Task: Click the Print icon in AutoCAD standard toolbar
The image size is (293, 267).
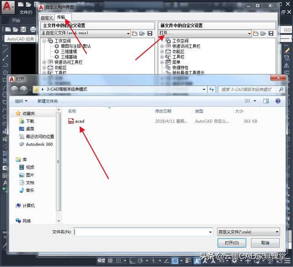Action: [x=33, y=29]
